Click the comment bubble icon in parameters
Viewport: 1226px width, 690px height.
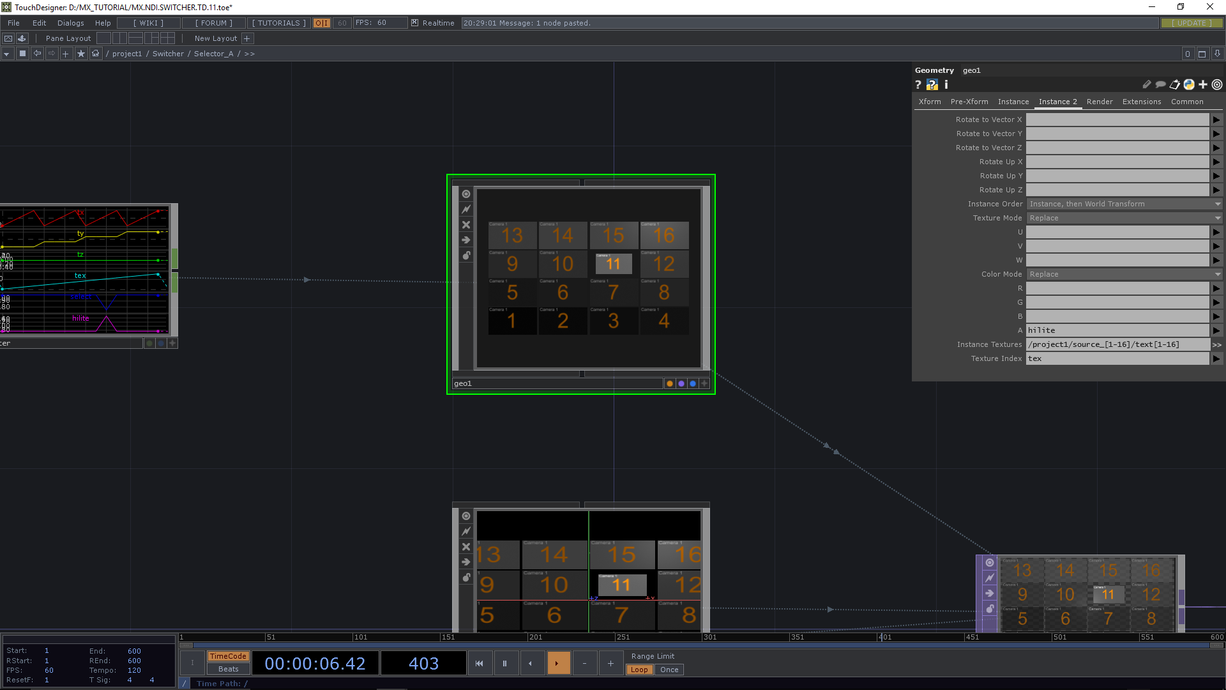[x=1161, y=84]
